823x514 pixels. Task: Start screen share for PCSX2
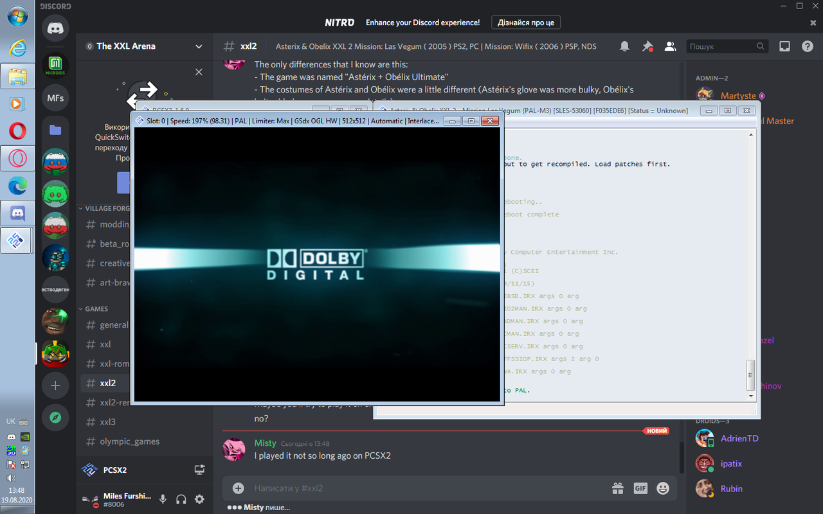click(x=199, y=470)
